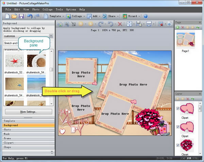Uncheck the first Clipart layer checkbox
Image resolution: width=204 pixels, height=162 pixels.
click(x=178, y=109)
